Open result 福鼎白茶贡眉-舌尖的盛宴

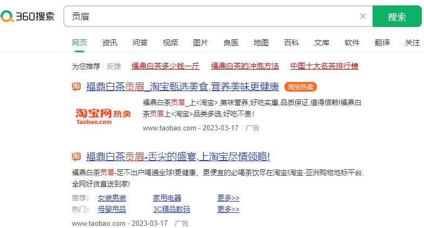pyautogui.click(x=178, y=156)
